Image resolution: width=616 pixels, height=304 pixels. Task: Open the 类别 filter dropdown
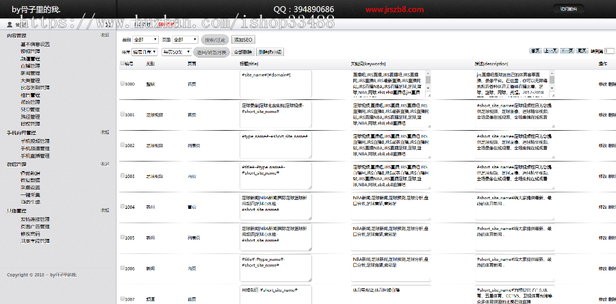coord(145,40)
